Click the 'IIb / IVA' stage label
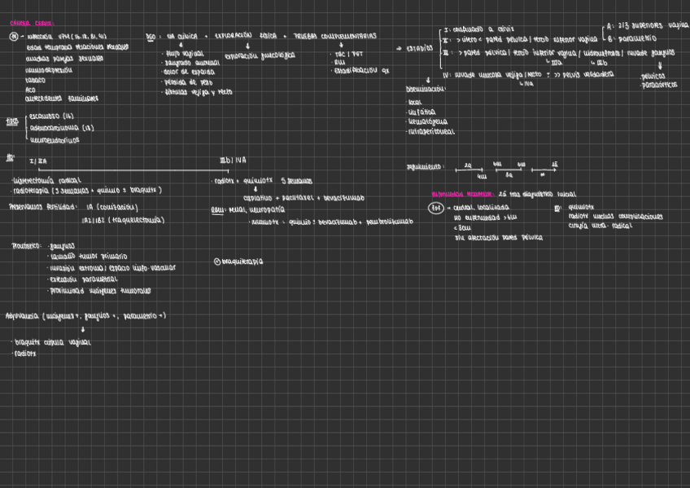The width and height of the screenshot is (690, 488). (233, 160)
